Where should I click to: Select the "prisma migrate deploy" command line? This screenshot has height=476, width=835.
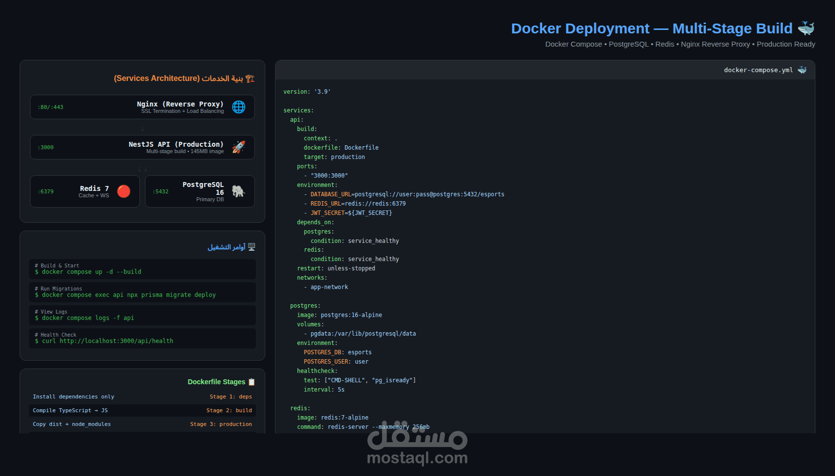[126, 295]
